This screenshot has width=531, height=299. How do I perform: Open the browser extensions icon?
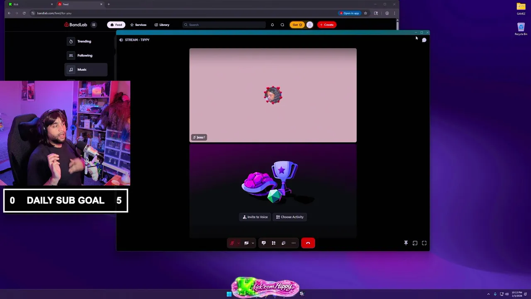click(376, 13)
